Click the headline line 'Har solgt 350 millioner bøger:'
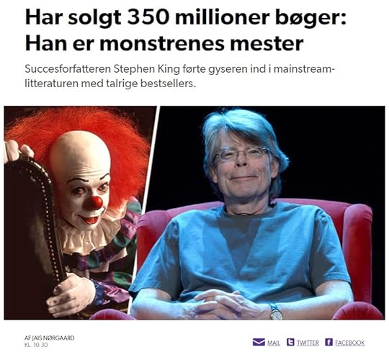Image resolution: width=389 pixels, height=352 pixels. (x=186, y=17)
